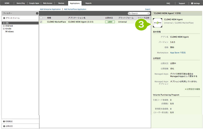Open the Google Apps tab
This screenshot has width=203, height=130.
pos(34,3)
